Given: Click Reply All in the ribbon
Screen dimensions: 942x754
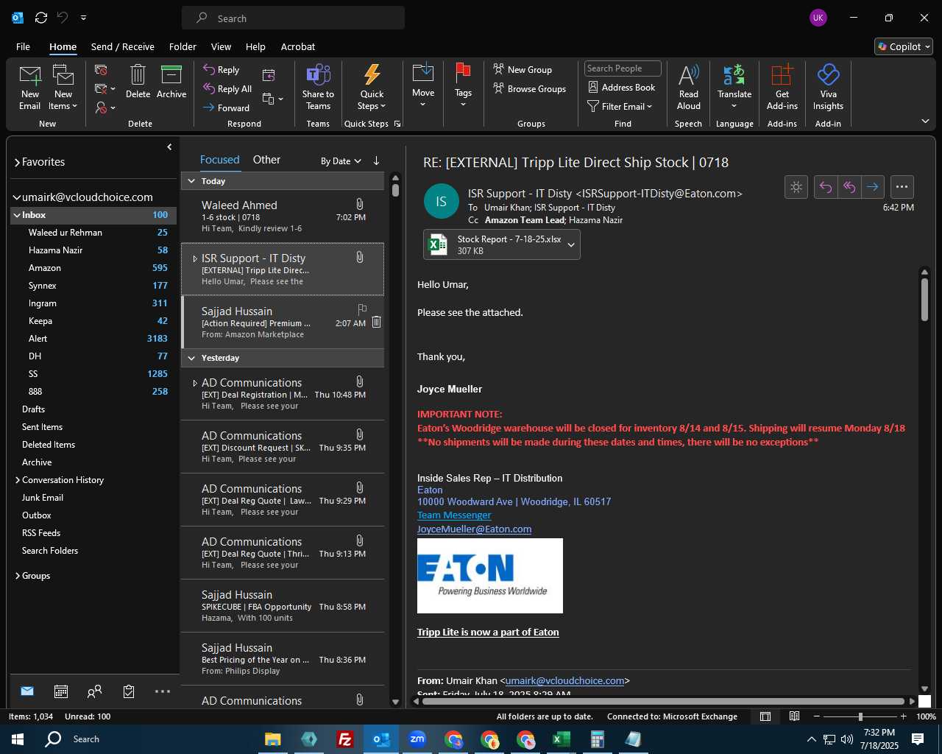Looking at the screenshot, I should (227, 89).
